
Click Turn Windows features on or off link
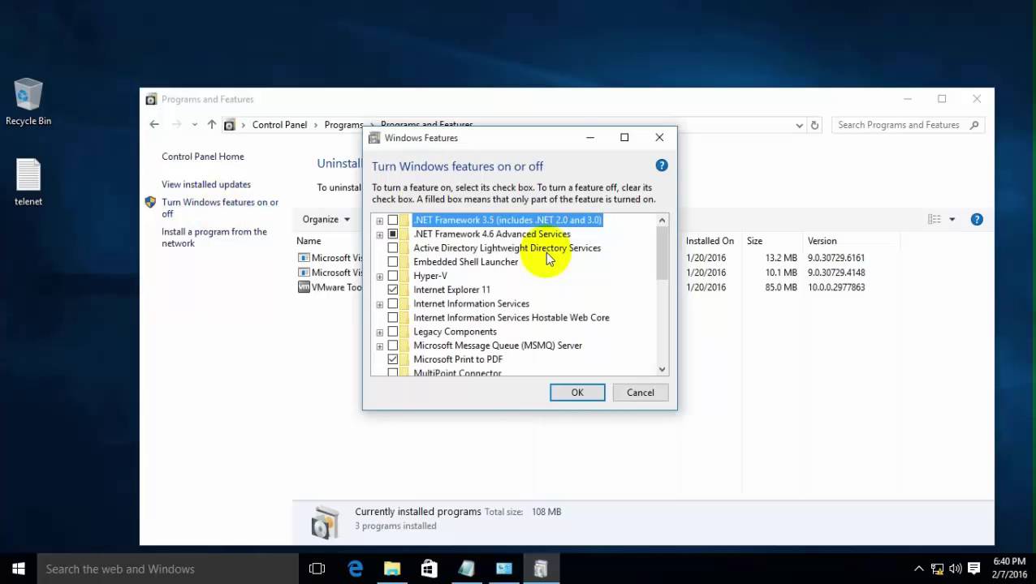point(219,208)
